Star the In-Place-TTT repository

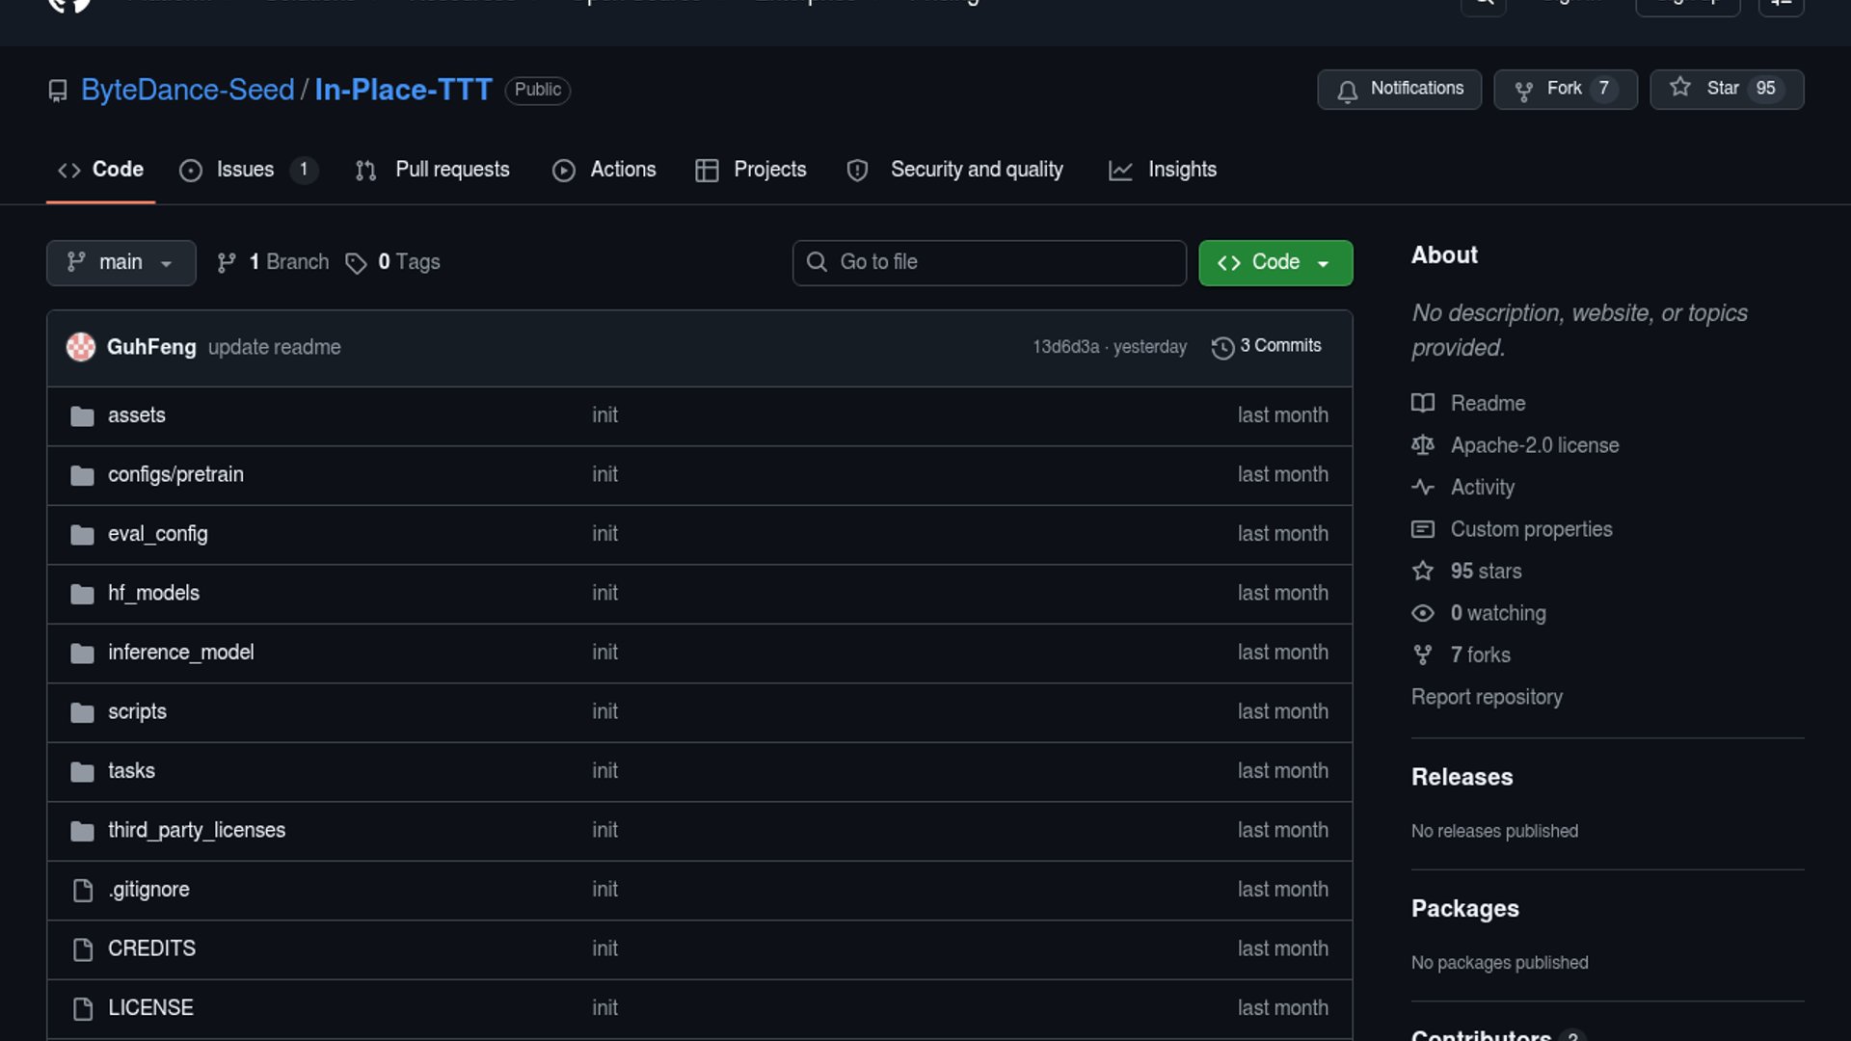click(x=1725, y=88)
